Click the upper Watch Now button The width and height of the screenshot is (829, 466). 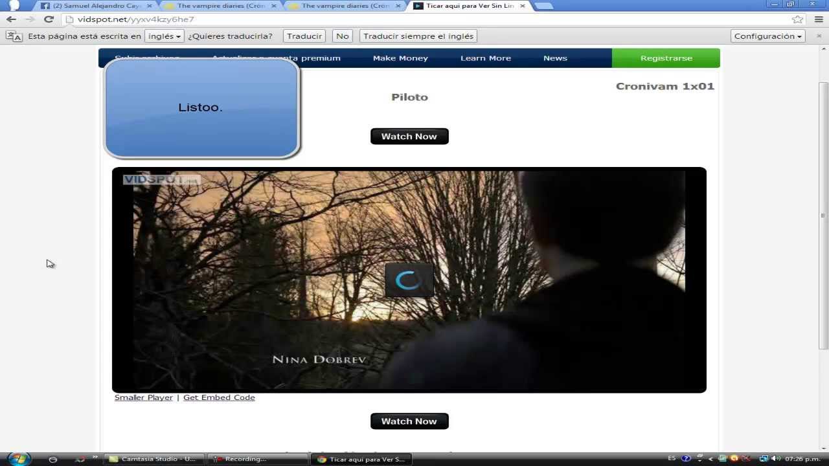point(409,137)
